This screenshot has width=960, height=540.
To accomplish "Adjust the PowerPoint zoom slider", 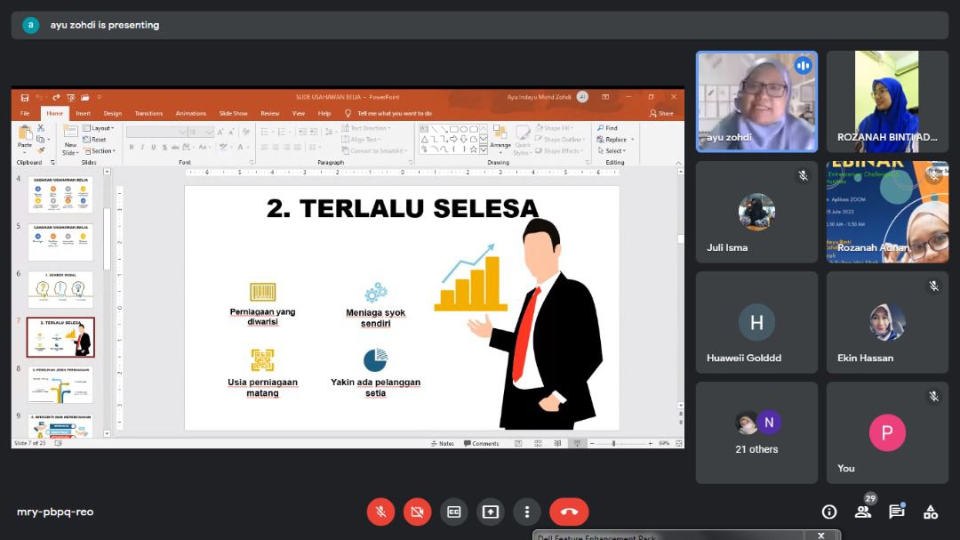I will [613, 443].
